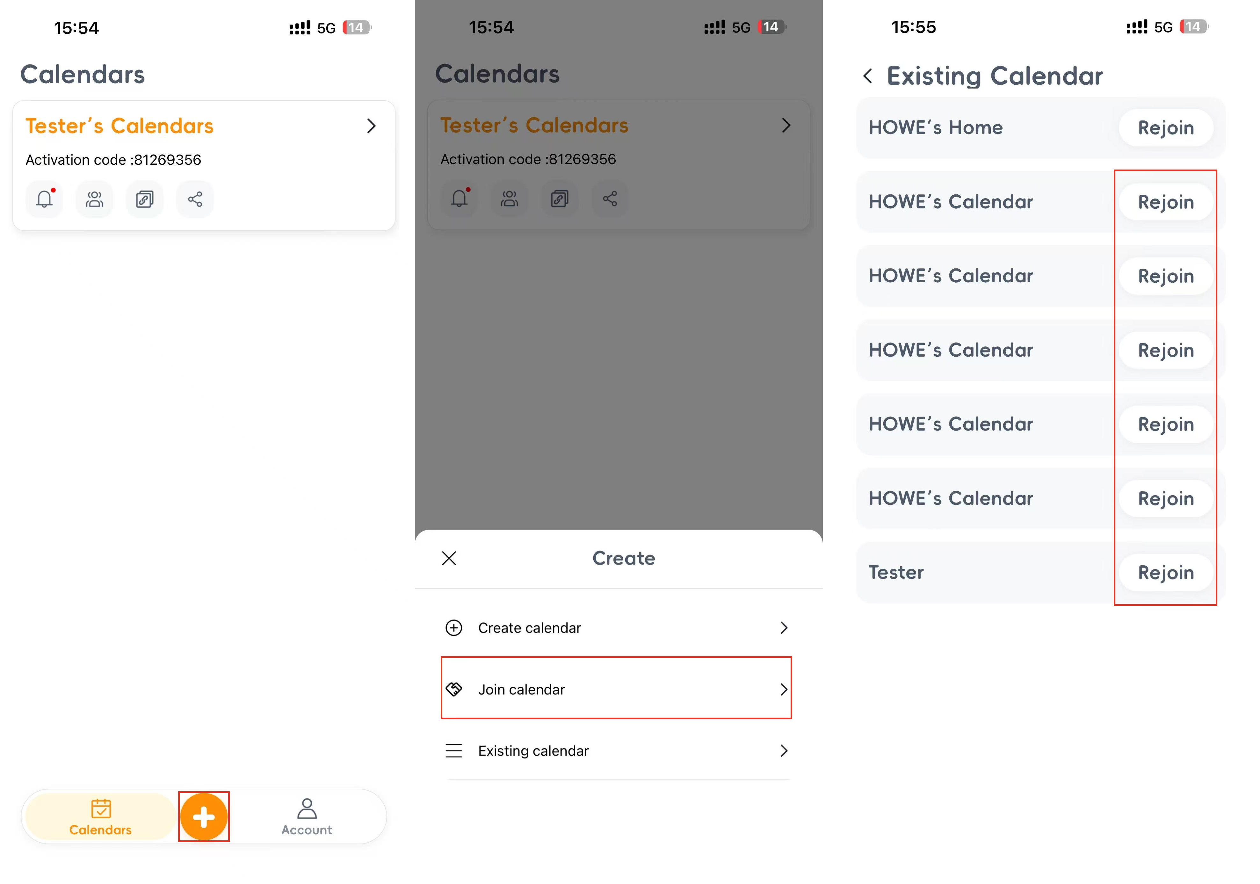Switch to the Calendars tab in bottom navigation
Screen dimensions: 1260x884
(x=100, y=816)
